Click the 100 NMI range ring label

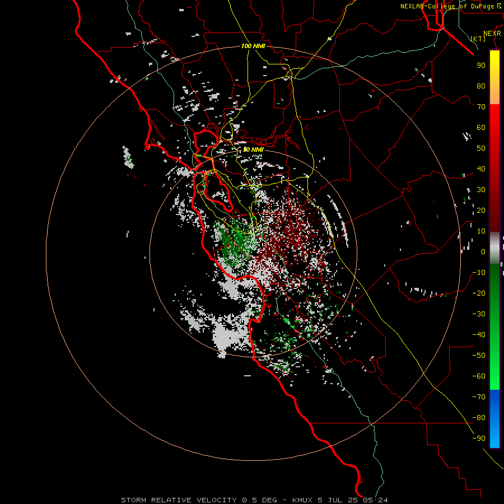[253, 46]
